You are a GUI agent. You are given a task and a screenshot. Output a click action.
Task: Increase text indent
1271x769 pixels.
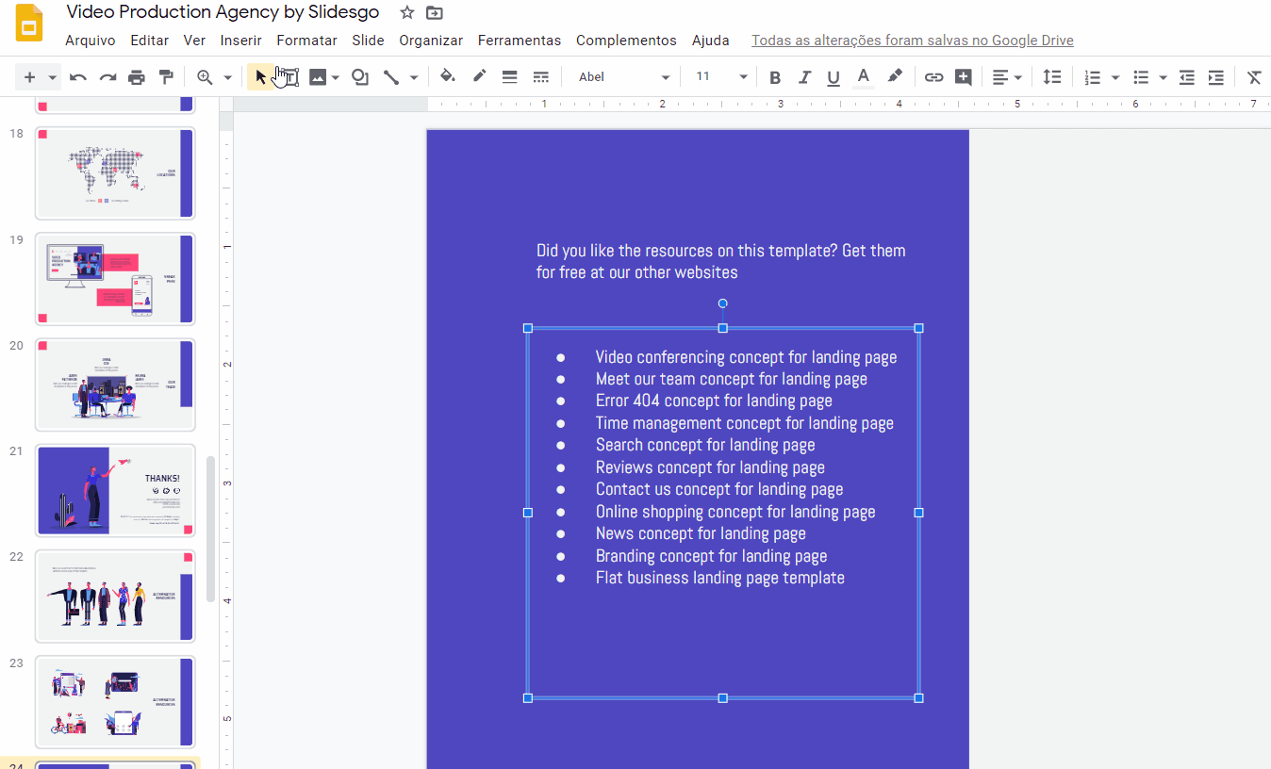(1216, 77)
